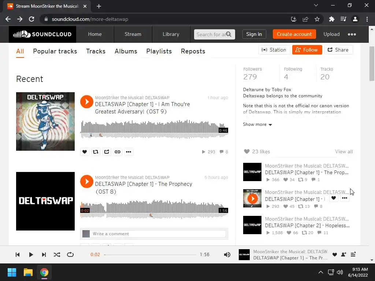375x281 pixels.
Task: Open liked track The Prop... in sidebar
Action: point(307,173)
